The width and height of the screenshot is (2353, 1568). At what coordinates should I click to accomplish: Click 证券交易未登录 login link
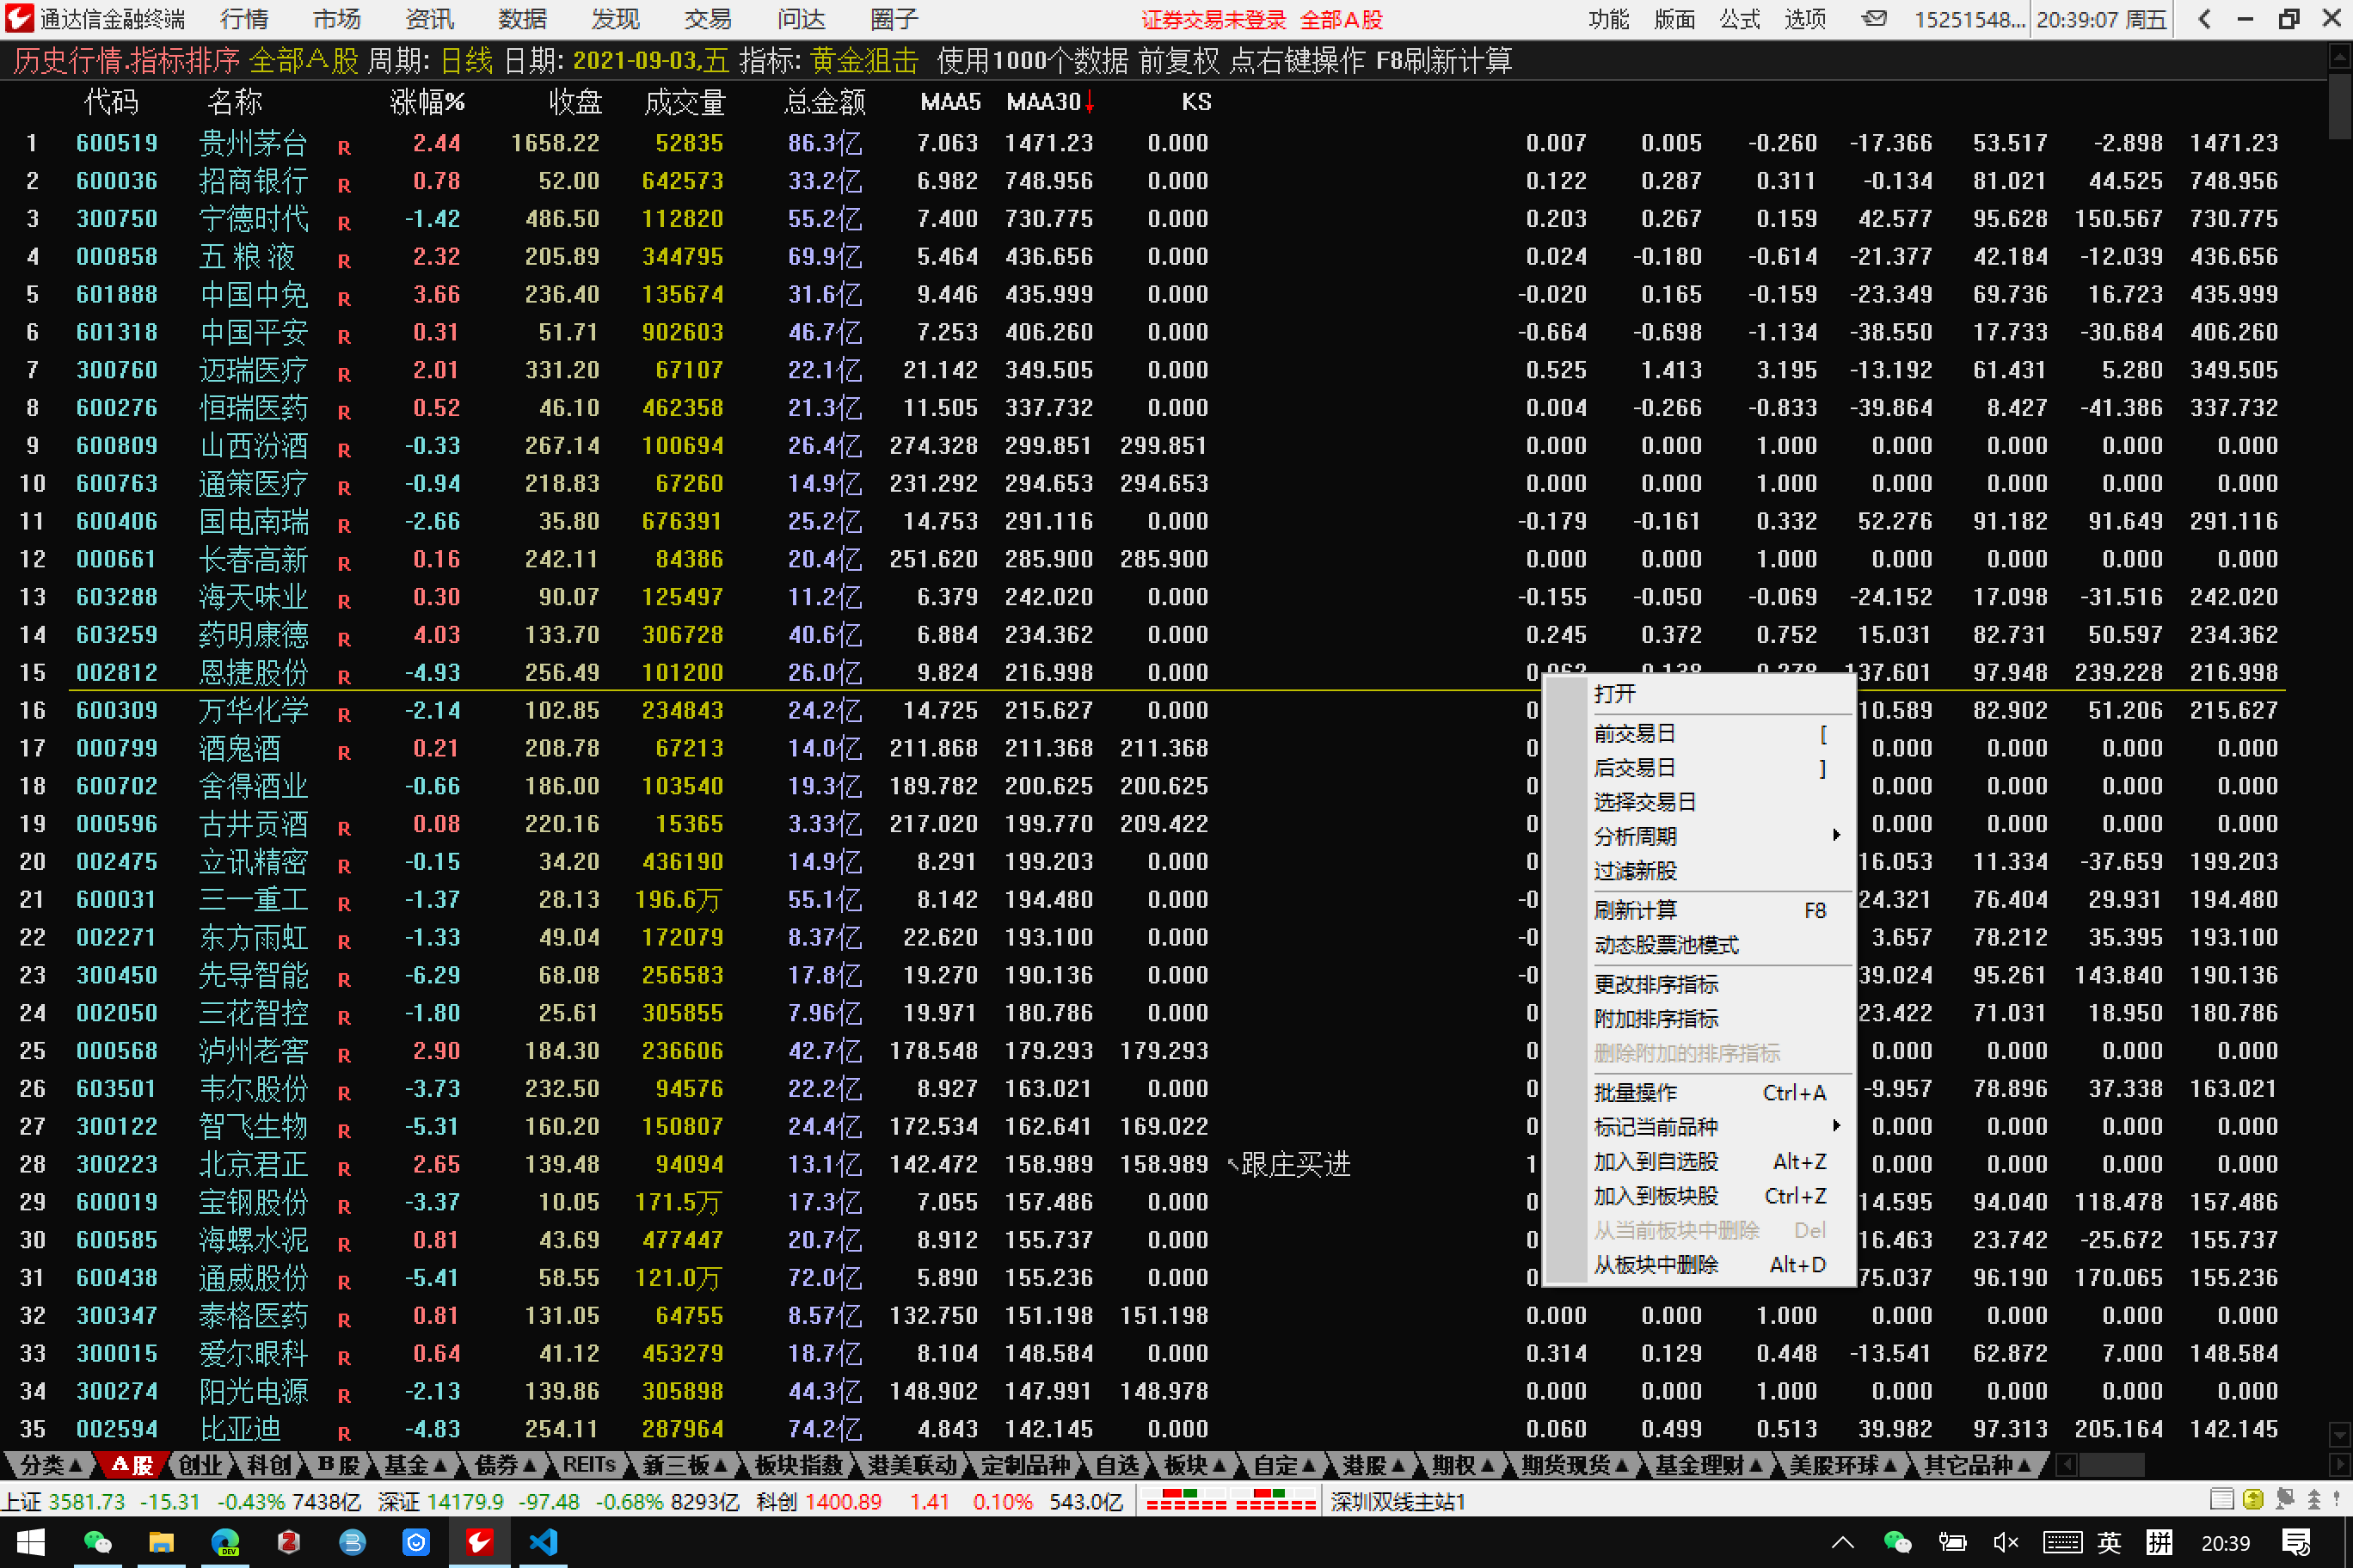click(x=1215, y=20)
